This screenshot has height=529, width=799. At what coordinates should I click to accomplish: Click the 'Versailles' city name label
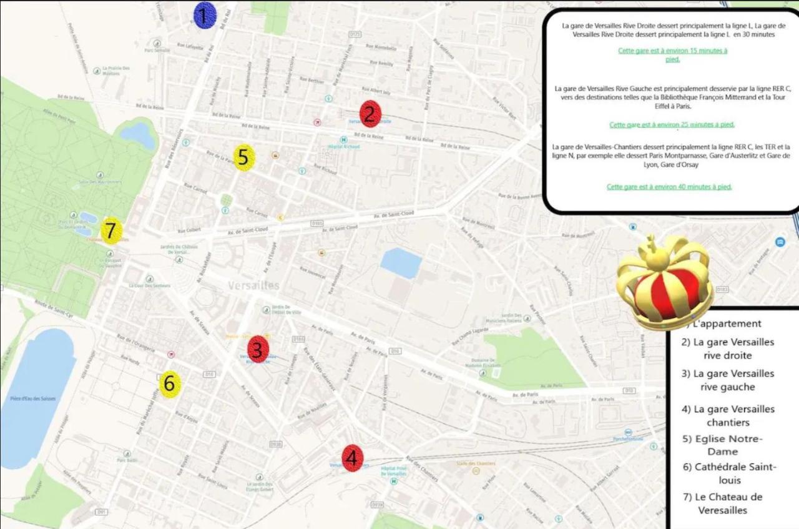(x=253, y=285)
